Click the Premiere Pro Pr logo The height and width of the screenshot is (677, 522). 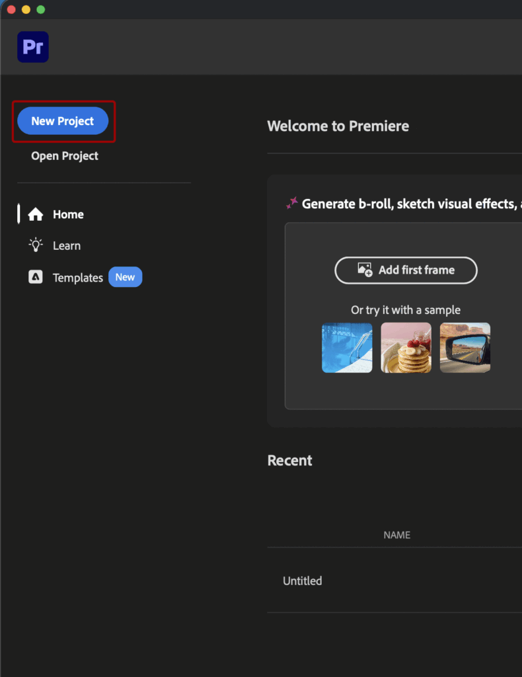tap(33, 47)
